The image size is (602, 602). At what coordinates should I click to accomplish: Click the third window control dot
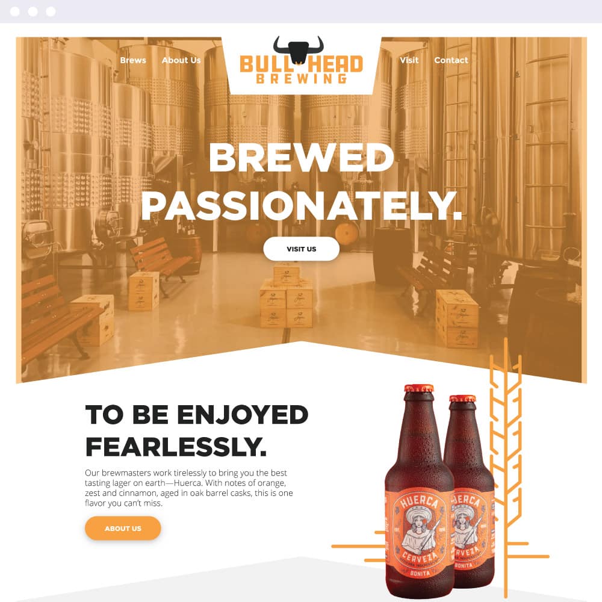(51, 11)
